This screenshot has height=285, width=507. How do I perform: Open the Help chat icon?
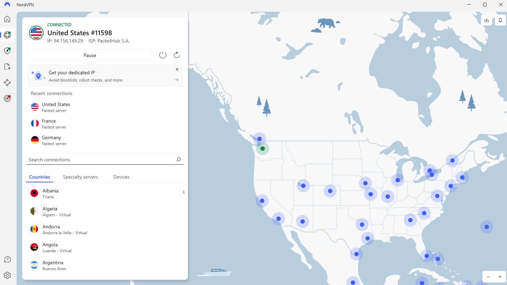click(x=7, y=259)
